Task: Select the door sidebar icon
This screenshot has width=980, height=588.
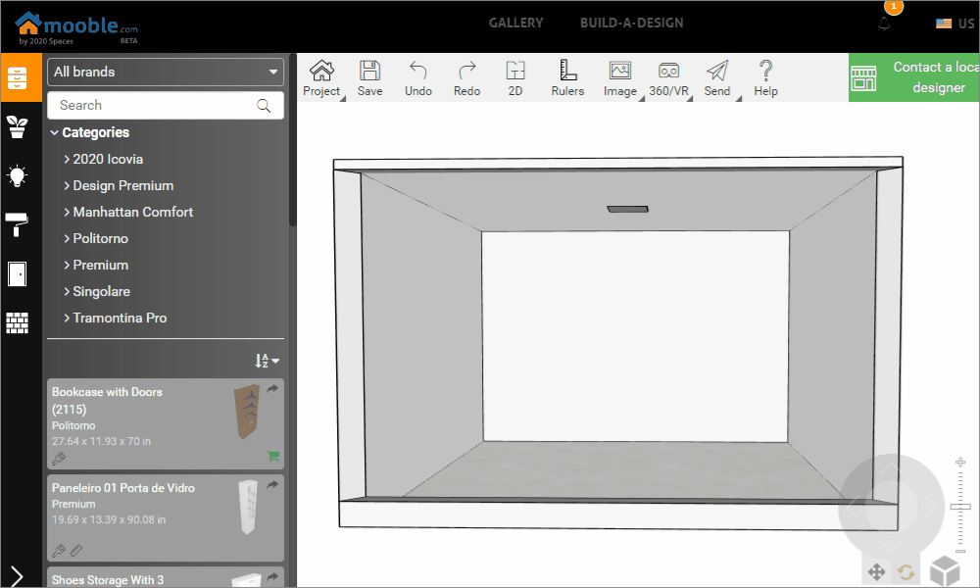Action: [x=17, y=273]
